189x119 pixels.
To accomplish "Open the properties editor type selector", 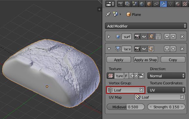I will point(110,4).
